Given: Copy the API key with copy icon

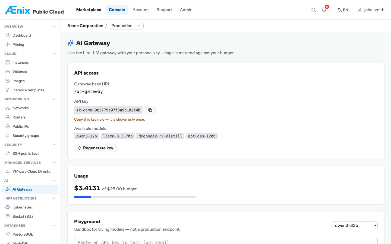Looking at the screenshot, I should (150, 110).
